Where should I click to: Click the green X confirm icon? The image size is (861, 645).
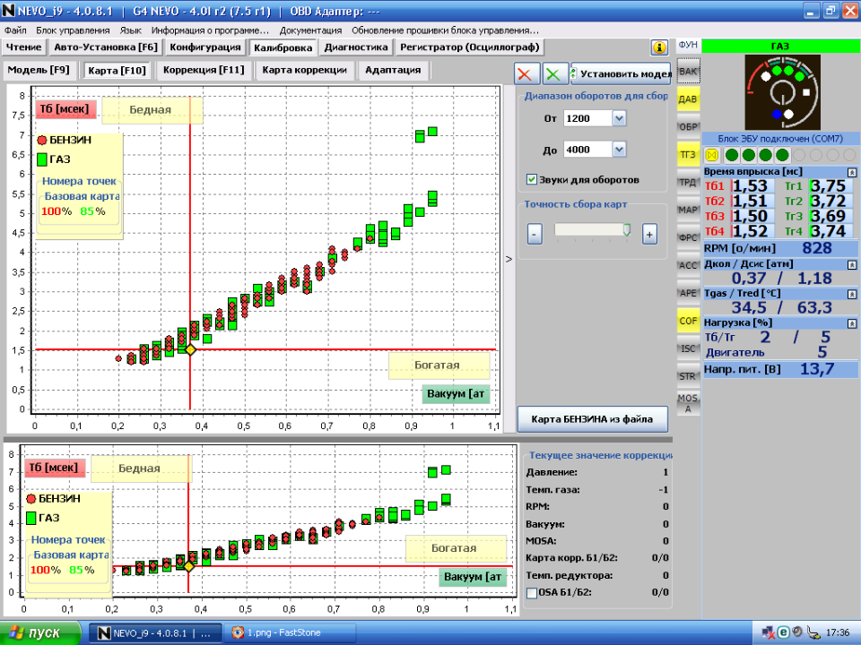click(x=555, y=74)
